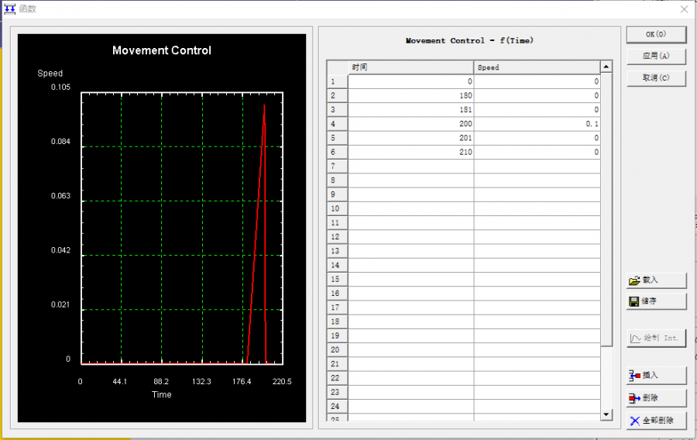
Task: Click the save (储存) floppy disk icon
Action: tap(634, 301)
